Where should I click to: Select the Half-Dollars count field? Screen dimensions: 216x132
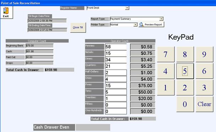116,73
